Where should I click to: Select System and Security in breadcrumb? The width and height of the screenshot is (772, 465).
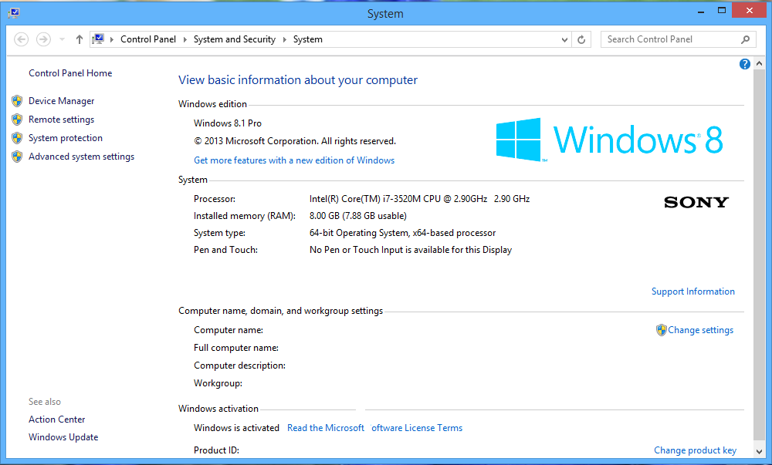click(x=235, y=39)
